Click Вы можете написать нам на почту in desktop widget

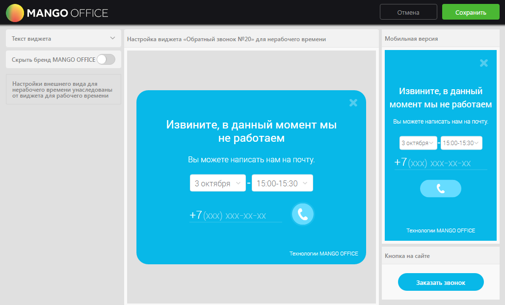tap(251, 159)
